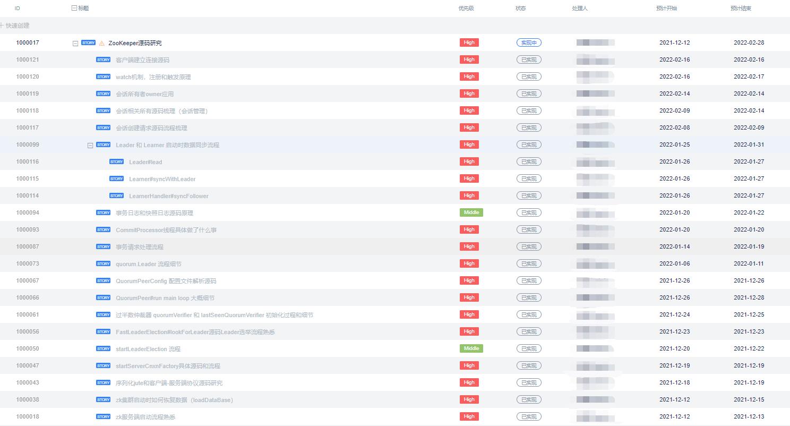Click the STORY icon of 会话所有者owner应用
Image resolution: width=790 pixels, height=426 pixels.
(104, 94)
